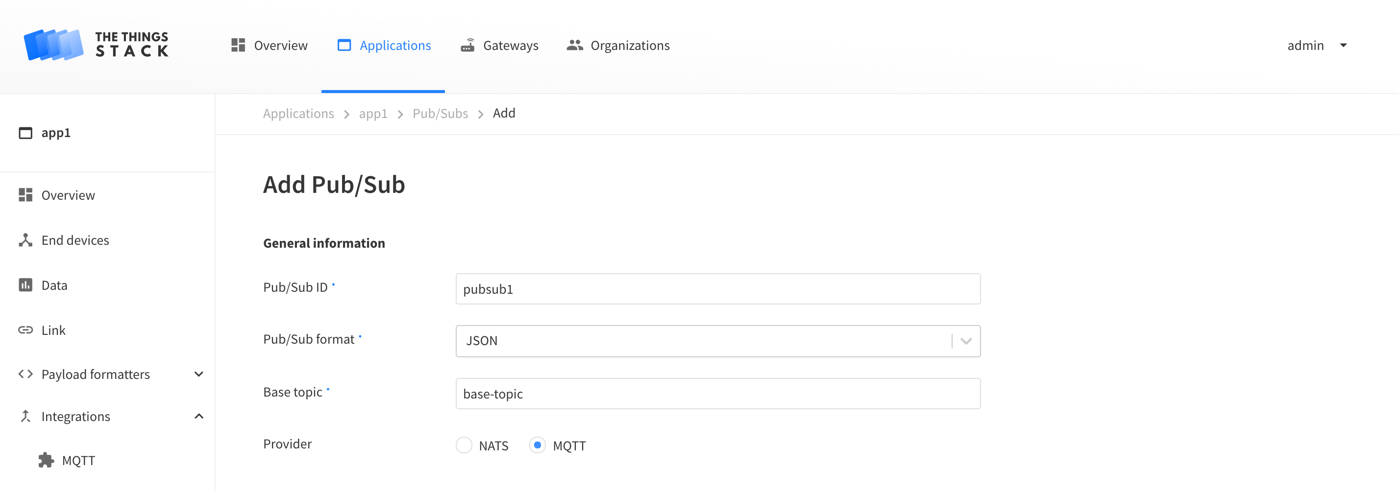
Task: Go to Pub/Subs breadcrumb link
Action: pyautogui.click(x=440, y=114)
